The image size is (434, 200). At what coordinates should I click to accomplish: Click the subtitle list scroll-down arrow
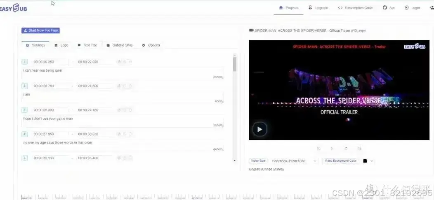point(235,160)
